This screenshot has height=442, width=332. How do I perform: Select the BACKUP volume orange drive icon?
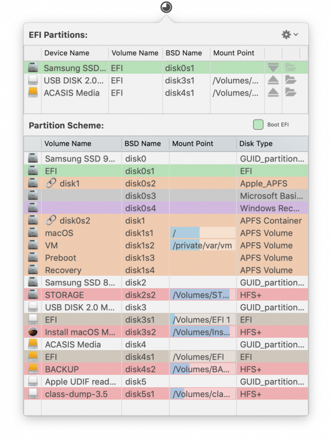tap(33, 369)
